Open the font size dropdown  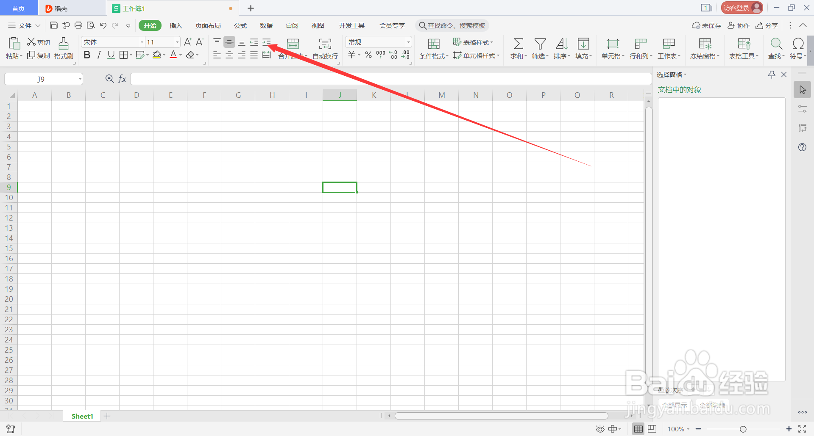click(x=177, y=42)
